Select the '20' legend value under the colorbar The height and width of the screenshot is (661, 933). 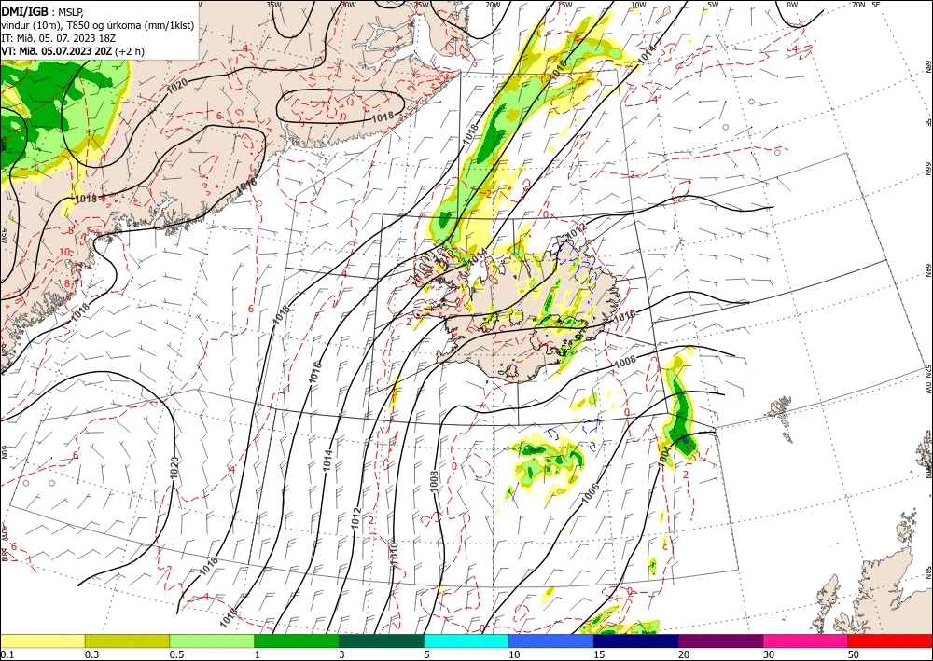[684, 654]
